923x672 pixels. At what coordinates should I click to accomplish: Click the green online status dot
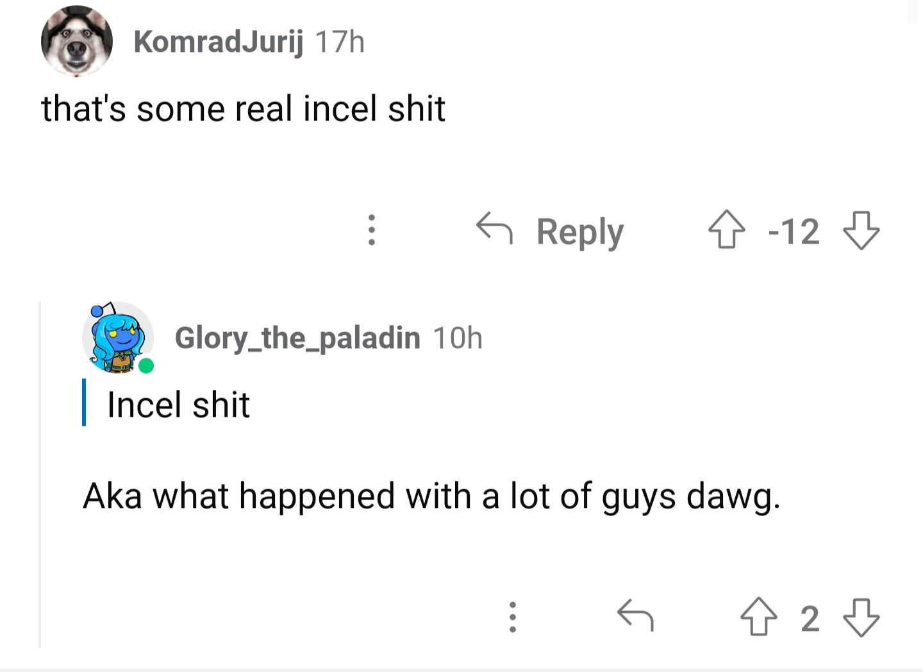[146, 366]
